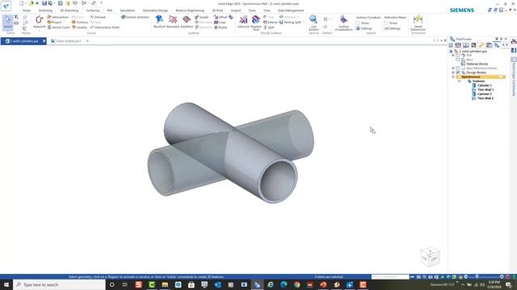Screen dimensions: 517x290
Task: Select the Bounded surface tool
Action: (x=173, y=22)
